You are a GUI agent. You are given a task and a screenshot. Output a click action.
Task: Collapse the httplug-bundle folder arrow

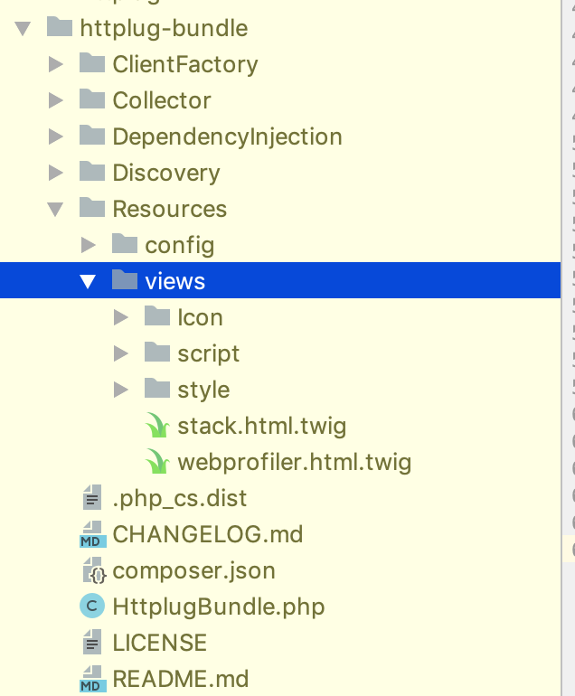tap(23, 29)
